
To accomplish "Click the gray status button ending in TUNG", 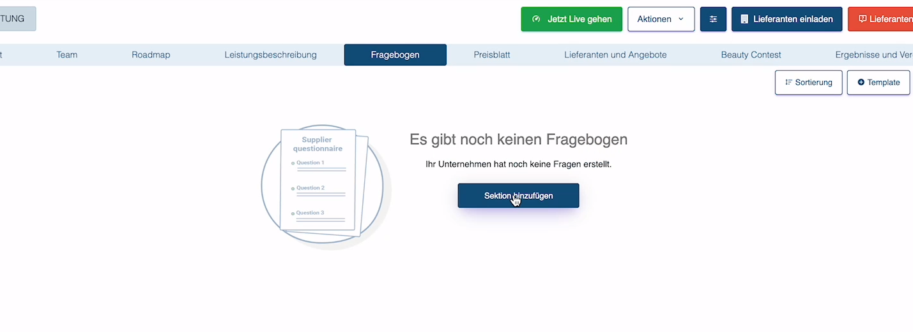I will [x=17, y=18].
